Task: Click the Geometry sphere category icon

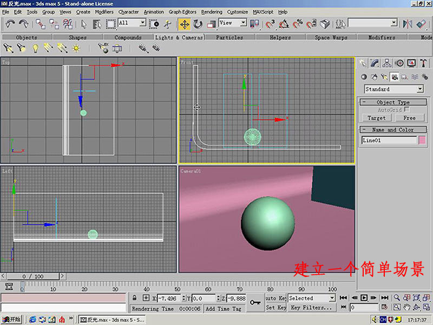Action: (x=364, y=77)
